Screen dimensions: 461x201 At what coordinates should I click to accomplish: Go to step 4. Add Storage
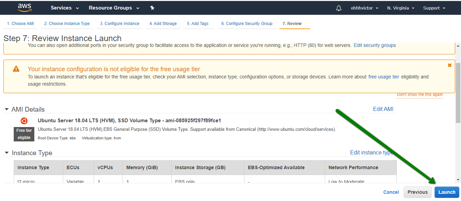(163, 24)
